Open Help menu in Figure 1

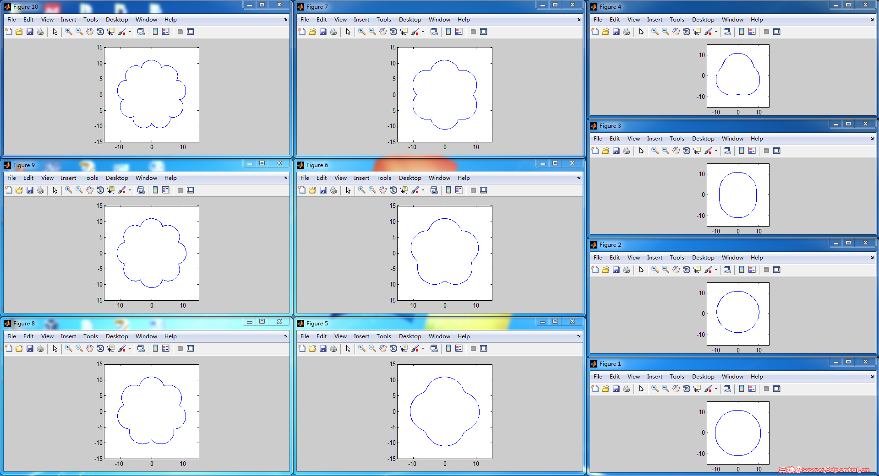click(x=757, y=376)
